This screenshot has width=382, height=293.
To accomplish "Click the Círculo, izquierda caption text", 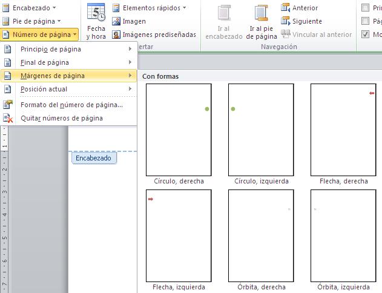I will click(x=262, y=181).
